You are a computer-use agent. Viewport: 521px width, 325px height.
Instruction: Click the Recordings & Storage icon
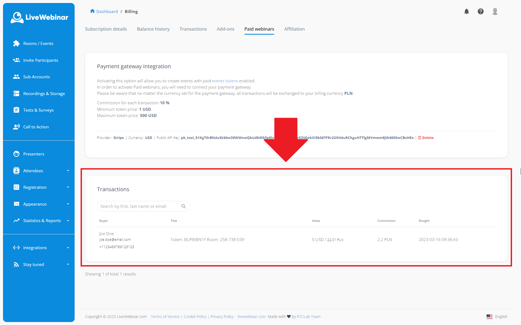[x=16, y=93]
